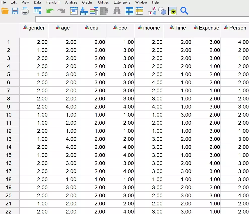
Task: Run Descriptive Statistics toolbar icon
Action: pos(104,11)
